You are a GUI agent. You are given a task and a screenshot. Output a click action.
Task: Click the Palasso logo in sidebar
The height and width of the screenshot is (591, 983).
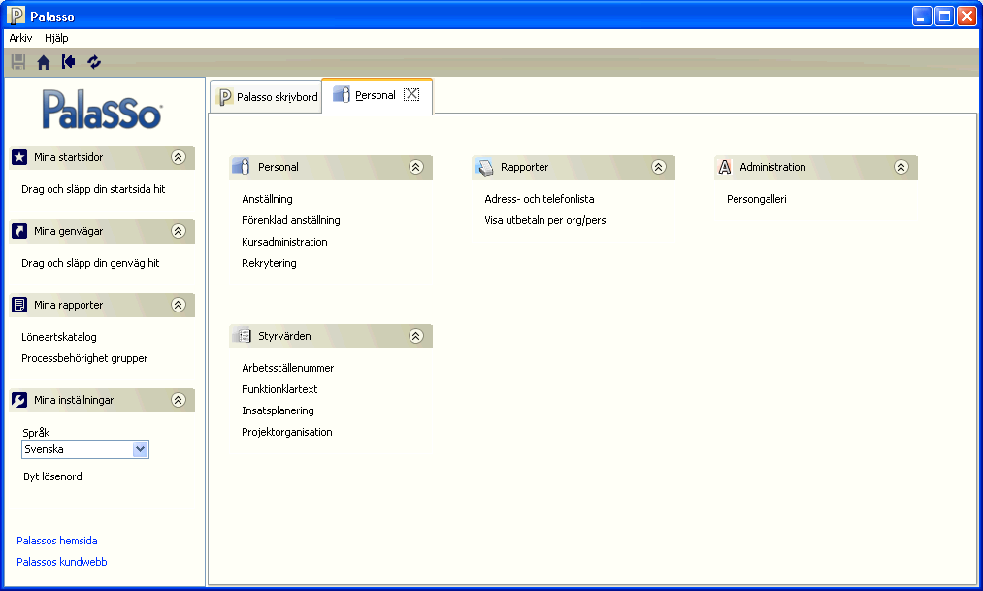(102, 110)
